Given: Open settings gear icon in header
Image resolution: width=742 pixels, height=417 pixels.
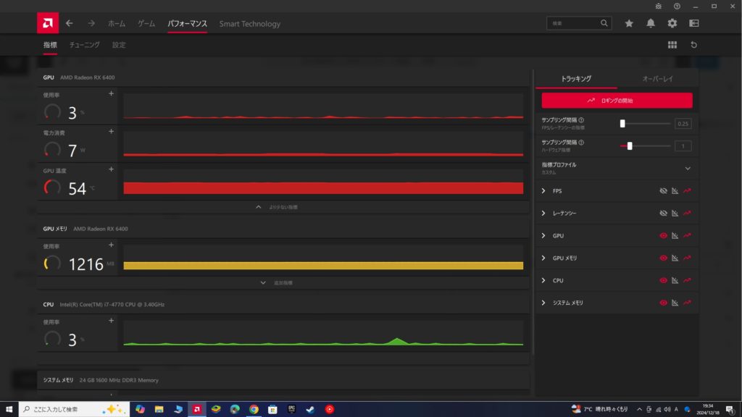Looking at the screenshot, I should tap(672, 23).
